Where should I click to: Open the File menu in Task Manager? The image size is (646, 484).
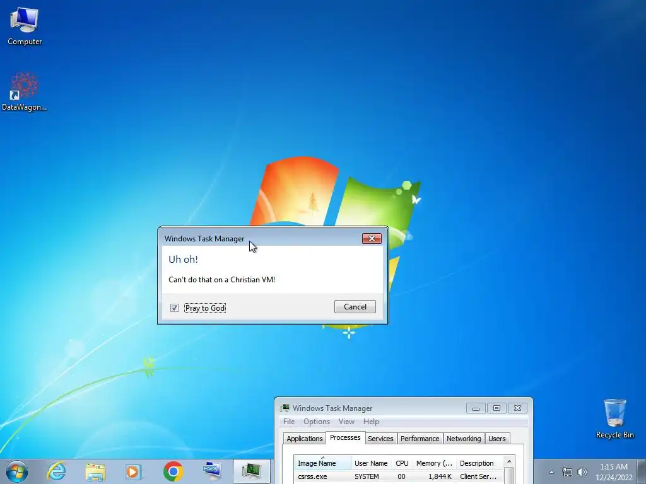tap(289, 422)
